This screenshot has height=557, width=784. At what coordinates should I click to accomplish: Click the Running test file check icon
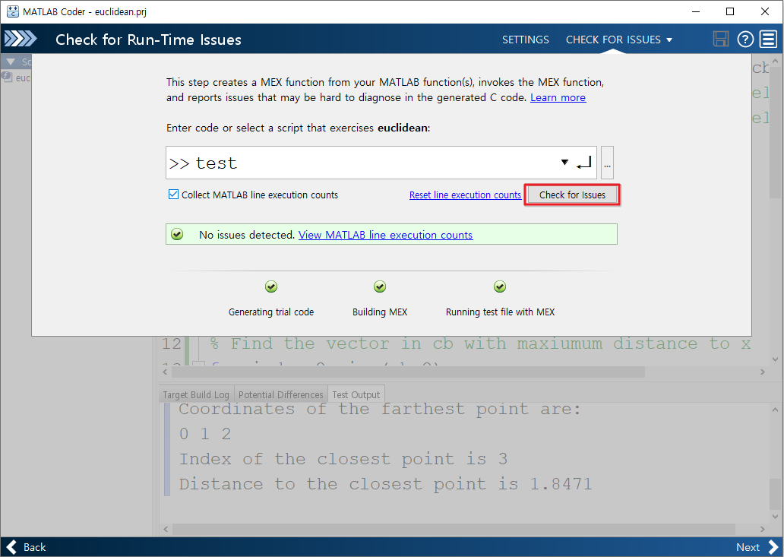point(500,286)
